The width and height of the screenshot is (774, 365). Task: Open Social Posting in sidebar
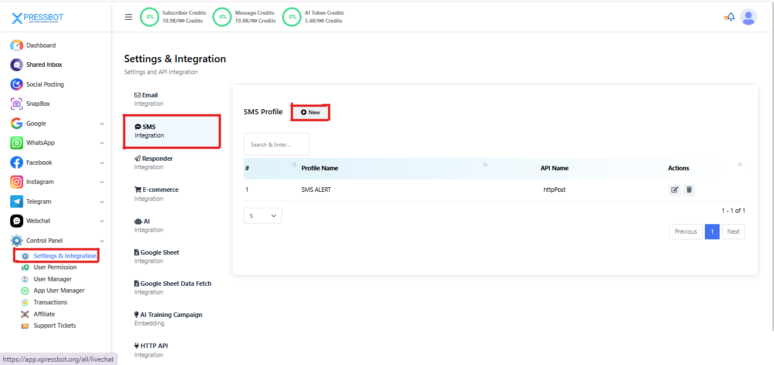tap(45, 84)
